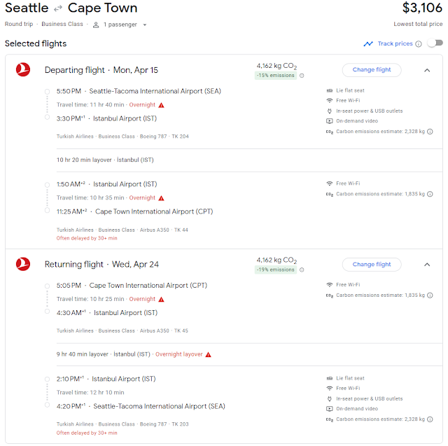Click the warning icon beside 11 hr 40 min Overnight
448x446 pixels.
coord(162,105)
